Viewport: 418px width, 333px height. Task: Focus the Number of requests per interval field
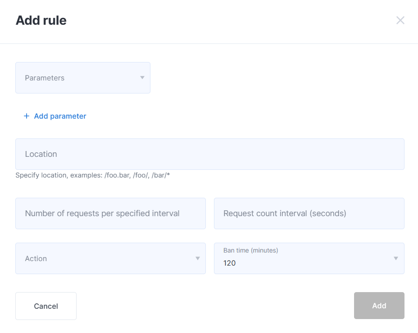click(111, 213)
